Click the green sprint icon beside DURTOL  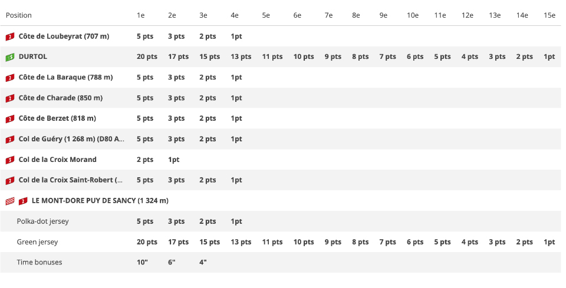9,57
